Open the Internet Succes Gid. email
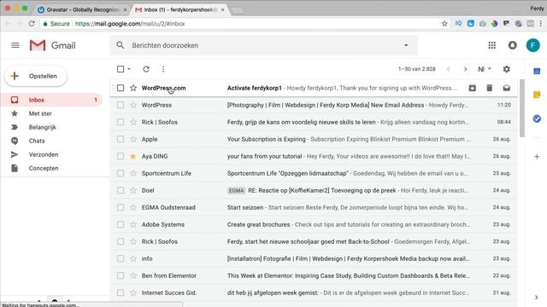The height and width of the screenshot is (307, 547). pyautogui.click(x=314, y=293)
